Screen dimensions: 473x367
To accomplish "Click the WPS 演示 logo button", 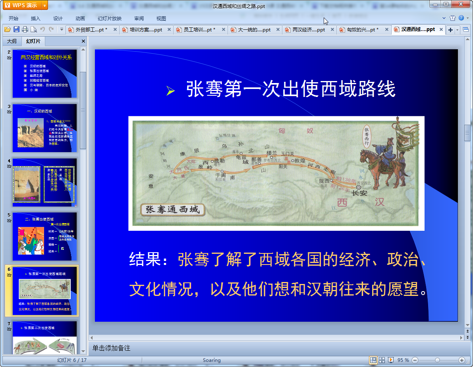I will pyautogui.click(x=22, y=6).
